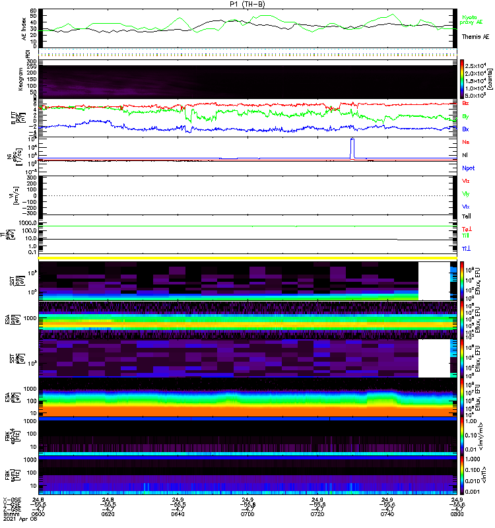Image resolution: width=495 pixels, height=528 pixels.
Task: Click the blue Npot density spike near 0730
Action: (x=352, y=148)
